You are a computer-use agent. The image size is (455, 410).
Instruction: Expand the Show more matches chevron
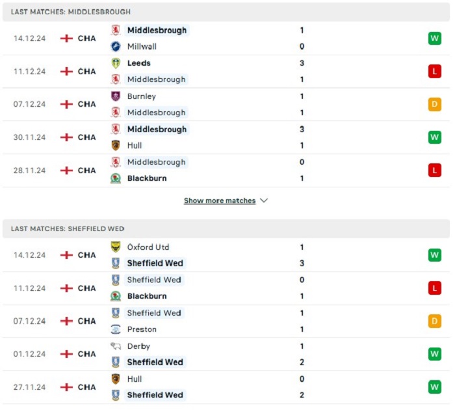(264, 200)
